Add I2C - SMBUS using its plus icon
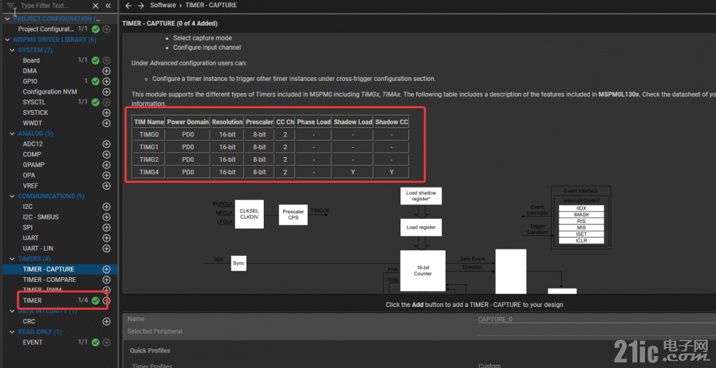The width and height of the screenshot is (716, 368). [x=106, y=217]
